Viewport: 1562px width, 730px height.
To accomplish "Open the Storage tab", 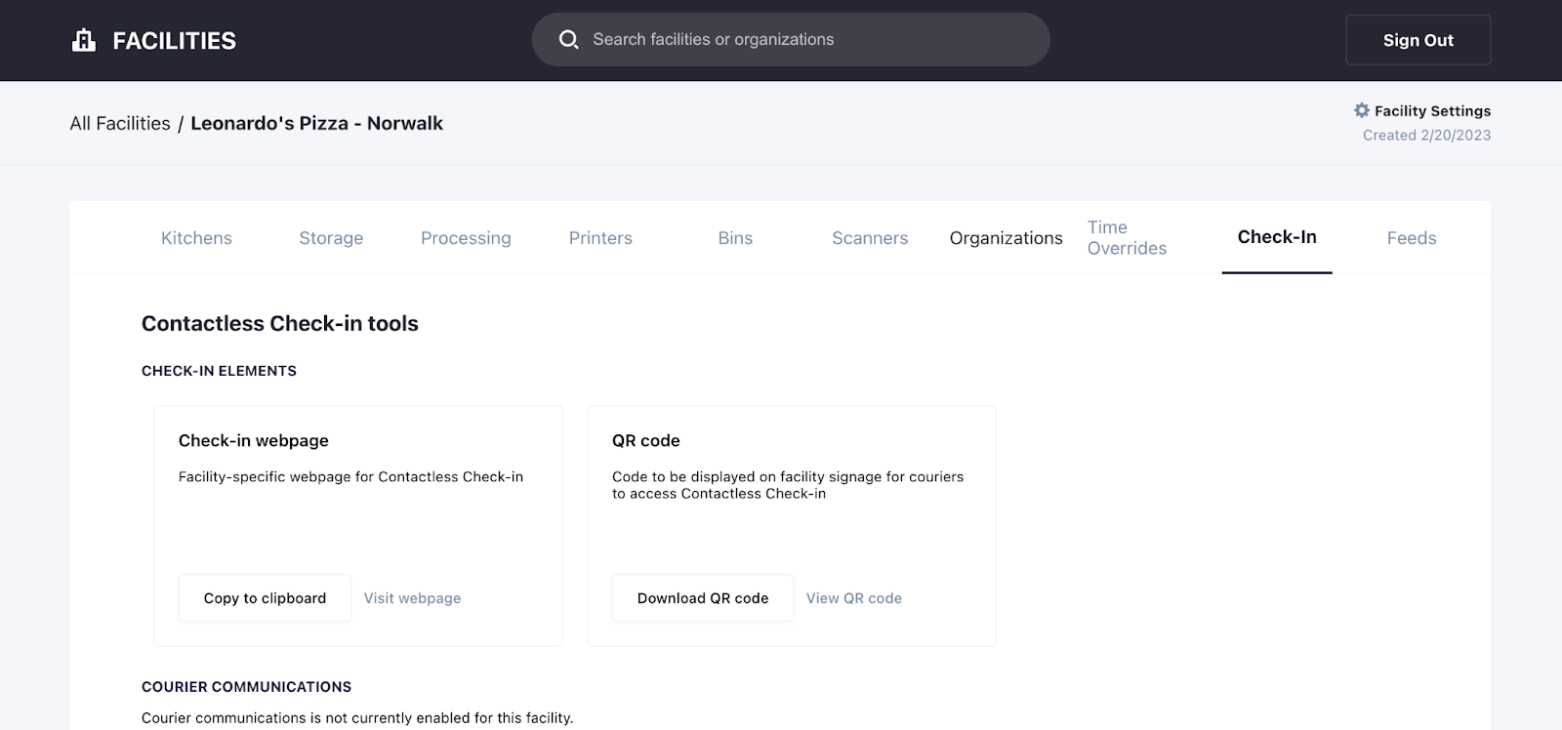I will (x=331, y=238).
